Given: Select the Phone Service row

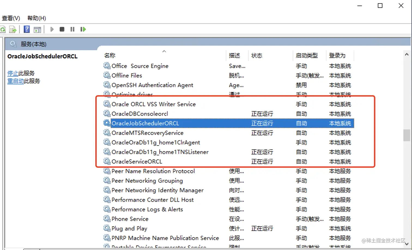Looking at the screenshot, I should [228, 219].
